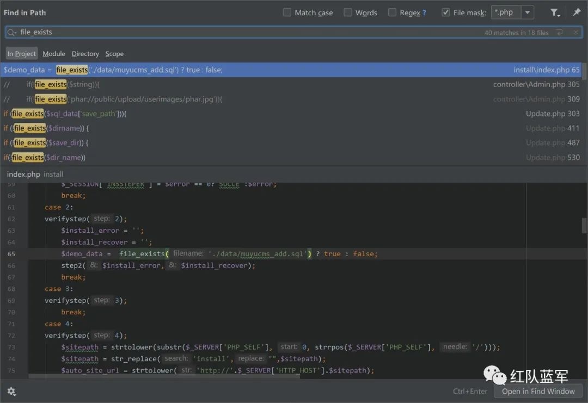Click 'case 3:' in code preview

[x=59, y=289]
